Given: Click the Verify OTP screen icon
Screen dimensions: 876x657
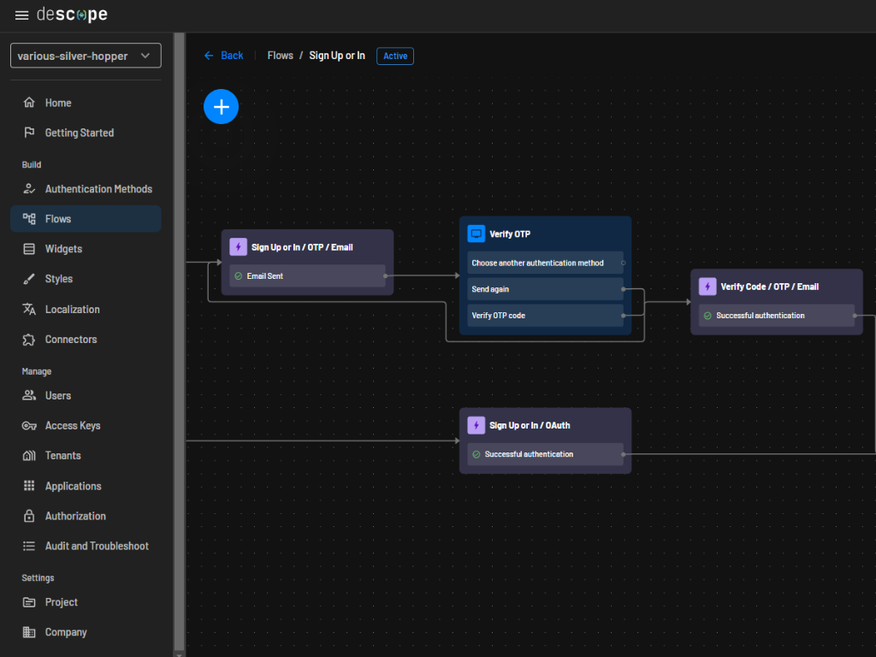Looking at the screenshot, I should 476,234.
